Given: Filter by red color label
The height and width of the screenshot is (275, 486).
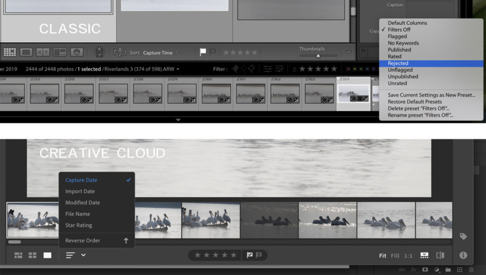Looking at the screenshot, I should pos(348,69).
